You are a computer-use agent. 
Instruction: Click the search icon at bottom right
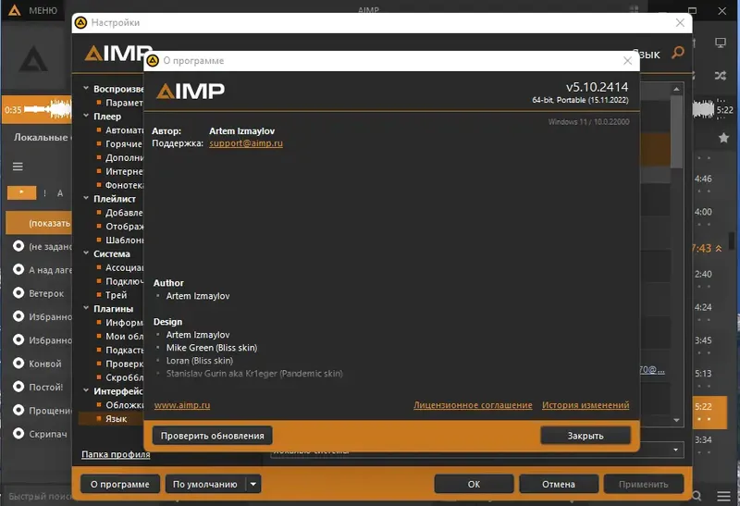click(x=697, y=496)
